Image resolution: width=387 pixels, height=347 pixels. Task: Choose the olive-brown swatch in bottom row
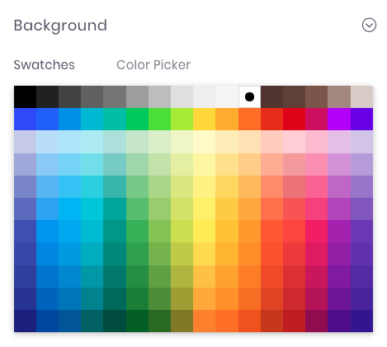pos(182,321)
